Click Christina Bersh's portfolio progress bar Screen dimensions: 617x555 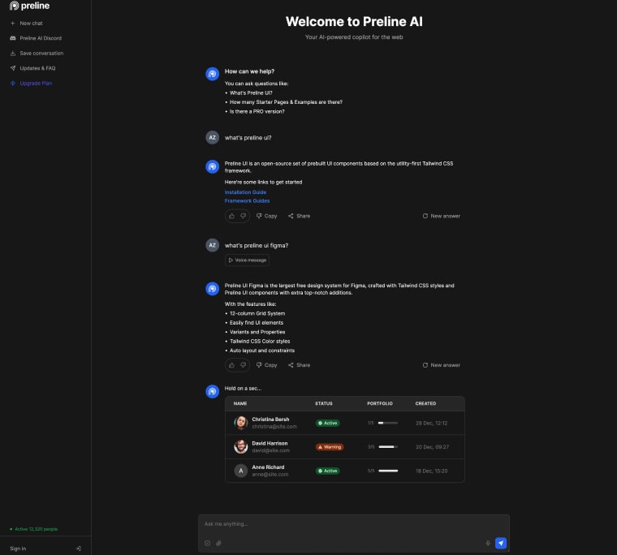[388, 424]
